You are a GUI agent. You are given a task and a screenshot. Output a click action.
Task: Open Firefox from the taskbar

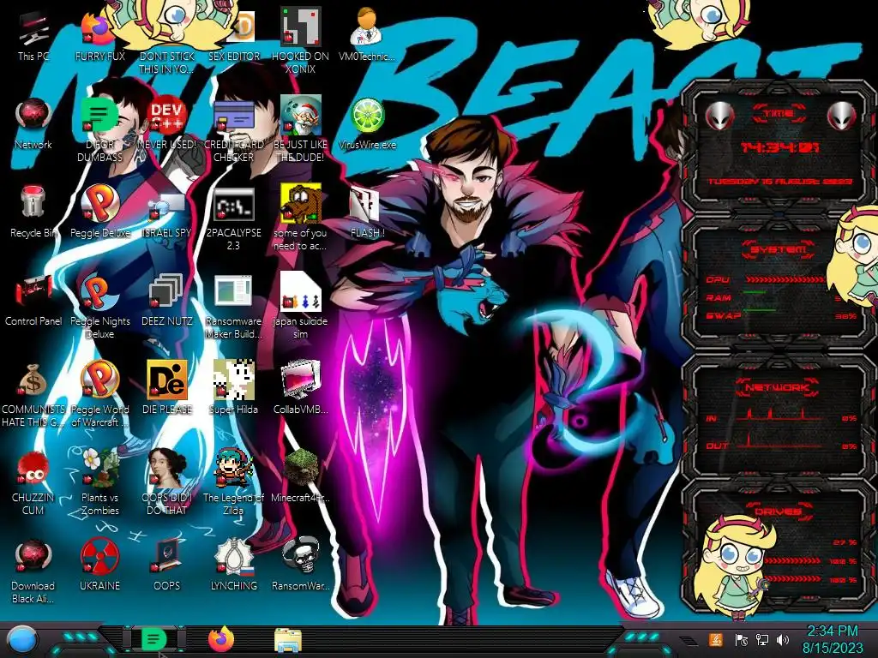tap(221, 639)
